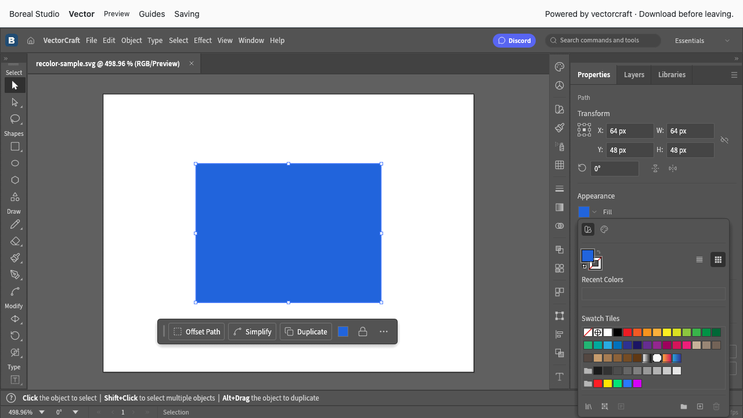This screenshot has height=418, width=743.
Task: Expand the Fill color dropdown chevron
Action: pos(594,212)
